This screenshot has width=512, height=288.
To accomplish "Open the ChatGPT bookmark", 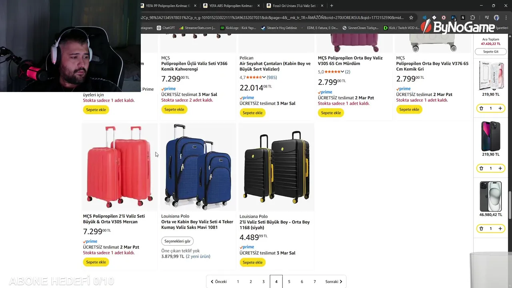I will 166,28.
